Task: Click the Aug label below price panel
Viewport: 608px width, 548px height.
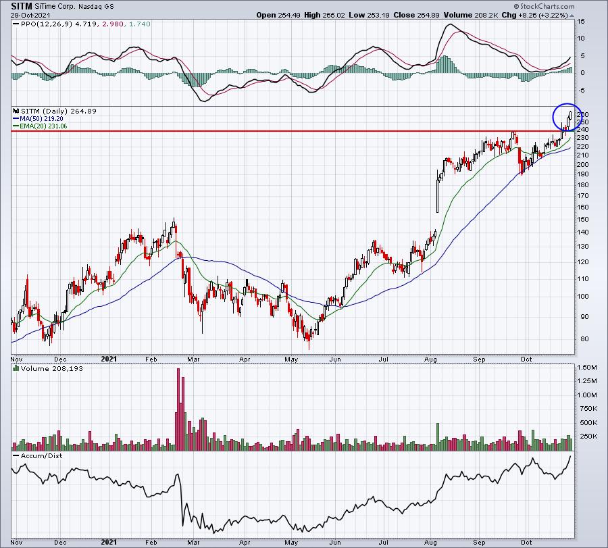Action: click(x=430, y=359)
